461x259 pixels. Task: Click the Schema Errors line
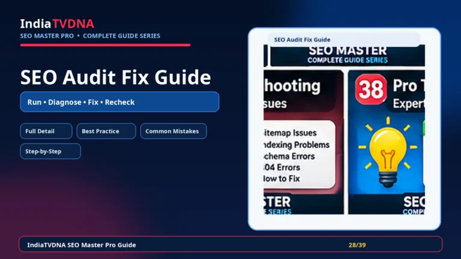coord(289,156)
